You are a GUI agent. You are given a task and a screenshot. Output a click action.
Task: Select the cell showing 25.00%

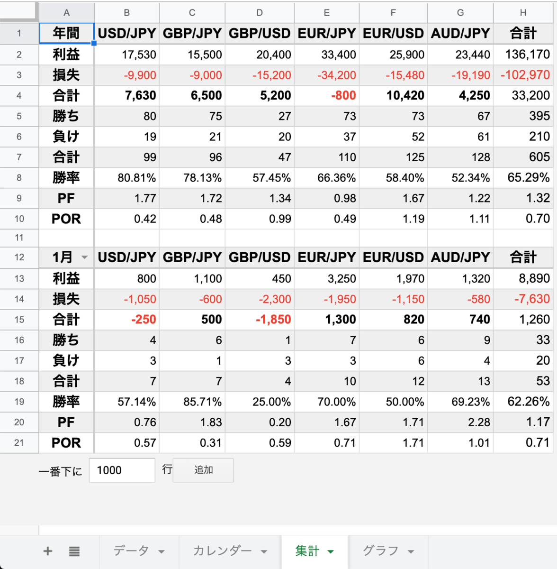click(260, 402)
